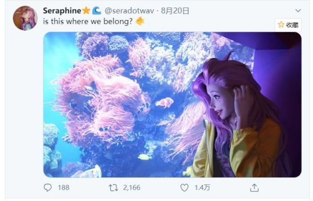Open the Seraphine display name link
313x201 pixels.
62,11
